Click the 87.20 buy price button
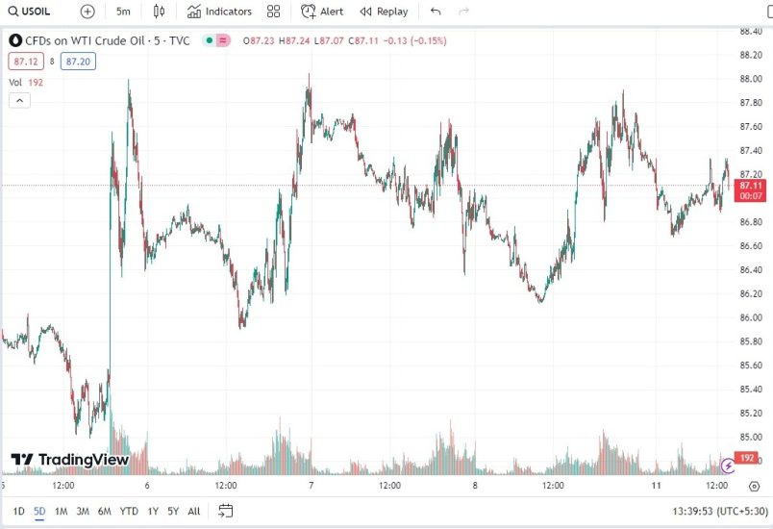The image size is (773, 529). [x=76, y=61]
